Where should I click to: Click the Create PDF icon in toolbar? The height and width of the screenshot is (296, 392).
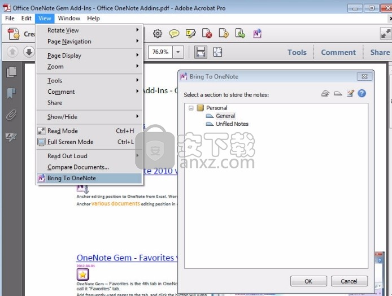(14, 34)
